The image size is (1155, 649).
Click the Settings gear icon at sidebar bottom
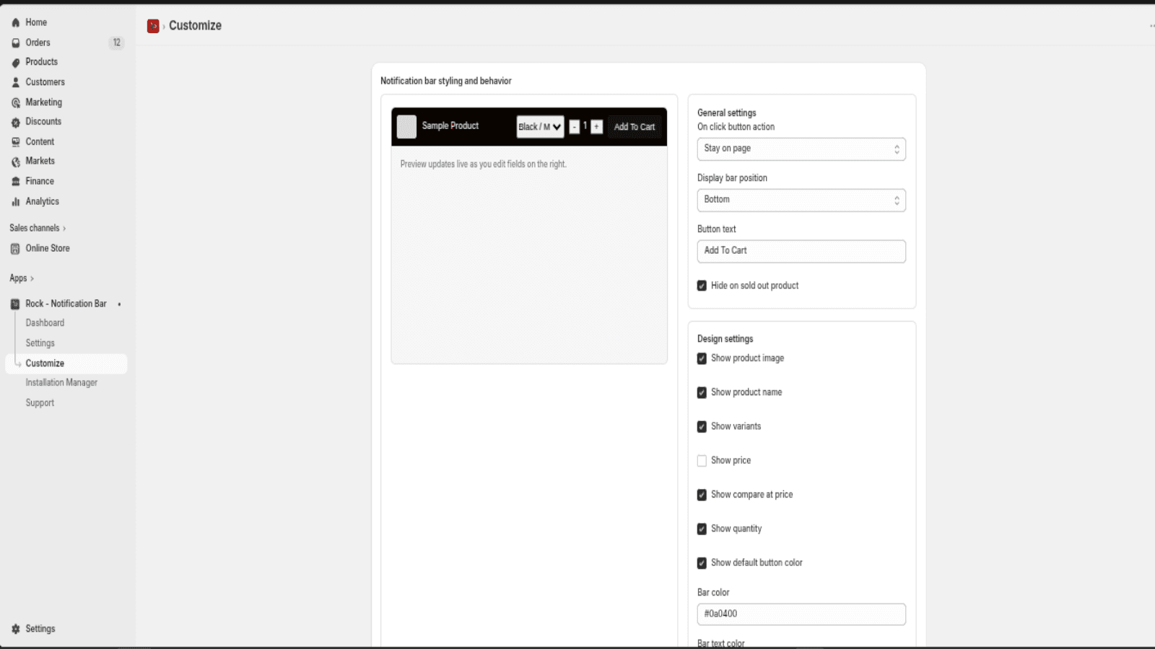16,630
